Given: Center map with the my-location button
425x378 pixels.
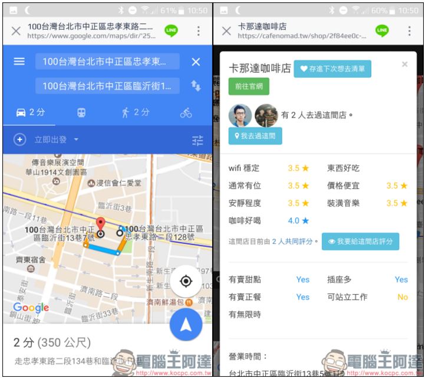Looking at the screenshot, I should coord(186,281).
